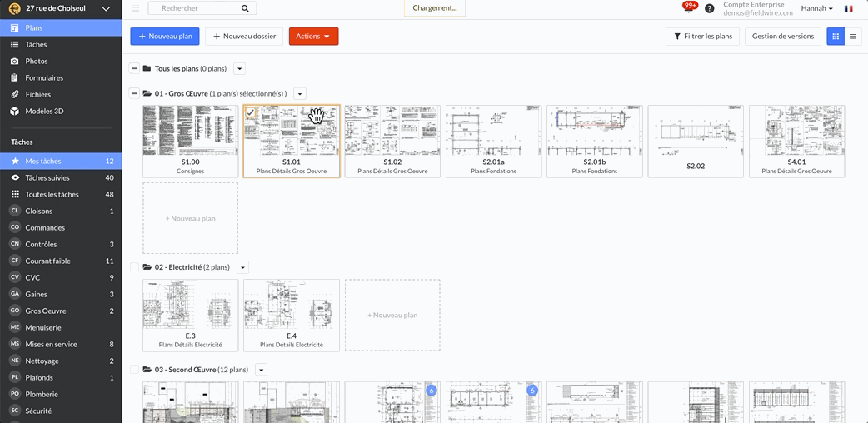Screen dimensions: 868x423
Task: Click Filtrer les plans button
Action: [x=702, y=36]
